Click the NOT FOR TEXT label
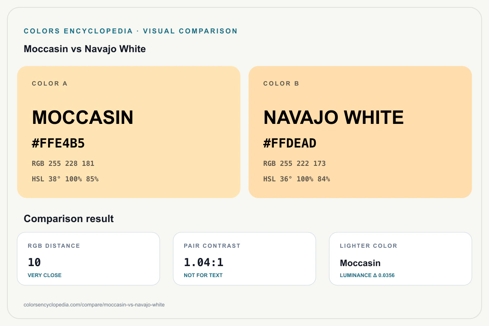This screenshot has height=326, width=489. pos(203,275)
